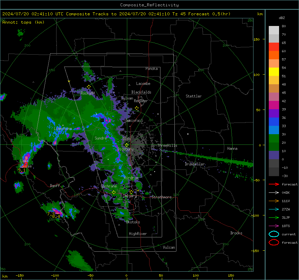Click the dBZ legend heading
Image resolution: width=299 pixels, height=280 pixels.
pyautogui.click(x=282, y=18)
